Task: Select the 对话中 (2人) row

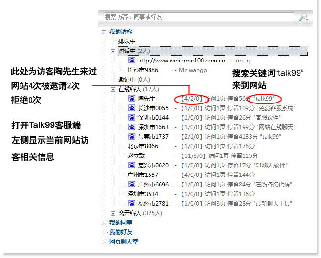Action: pyautogui.click(x=213, y=51)
